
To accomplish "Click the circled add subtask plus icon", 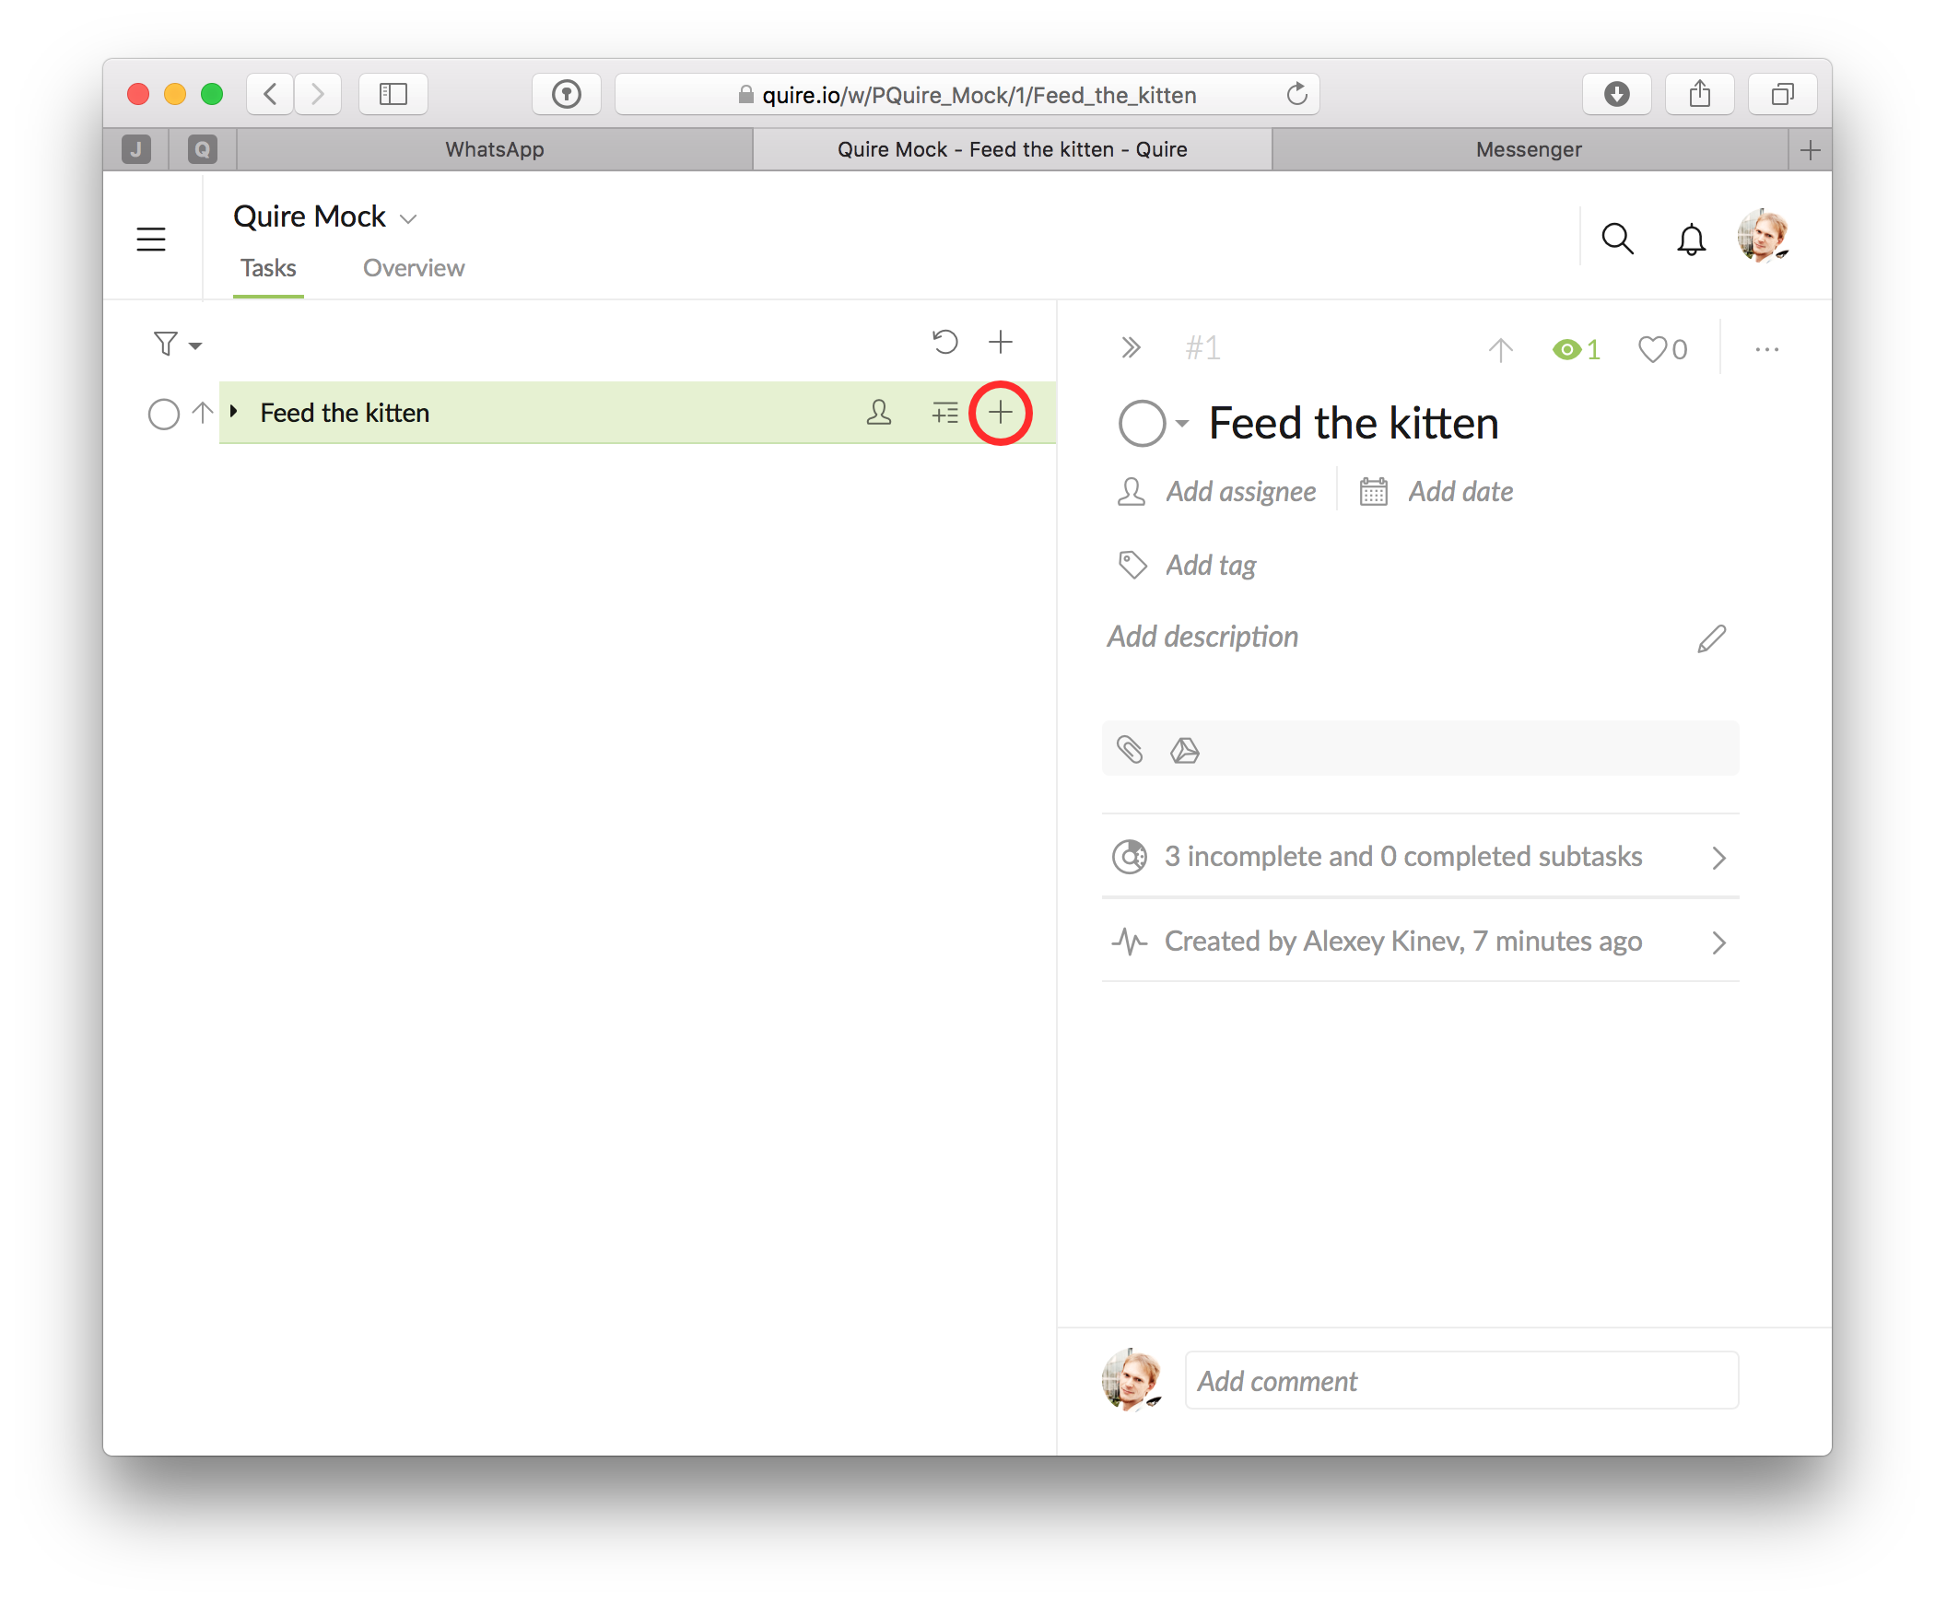I will tap(1000, 413).
